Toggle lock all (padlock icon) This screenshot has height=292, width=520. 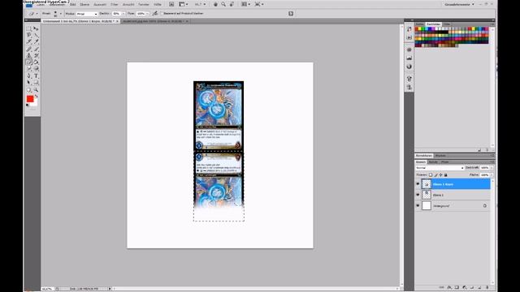[446, 175]
